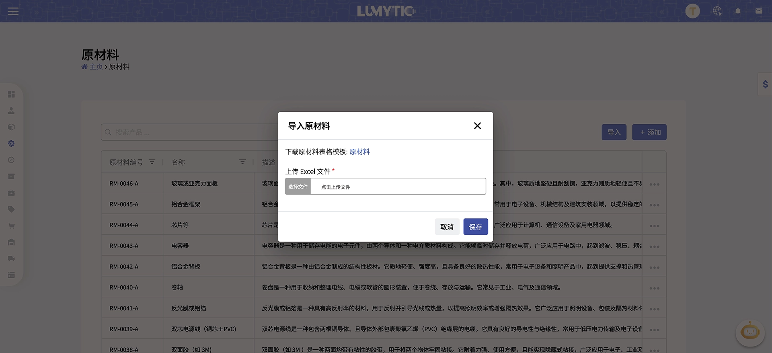772x353 pixels.
Task: Open the archive box sidebar icon
Action: 11,176
